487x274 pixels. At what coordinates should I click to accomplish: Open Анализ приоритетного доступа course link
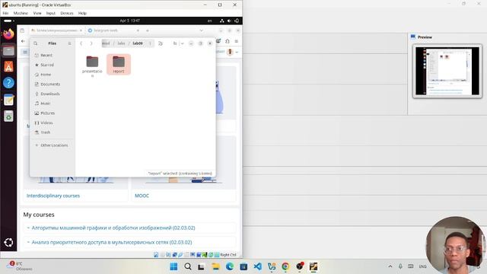point(112,242)
